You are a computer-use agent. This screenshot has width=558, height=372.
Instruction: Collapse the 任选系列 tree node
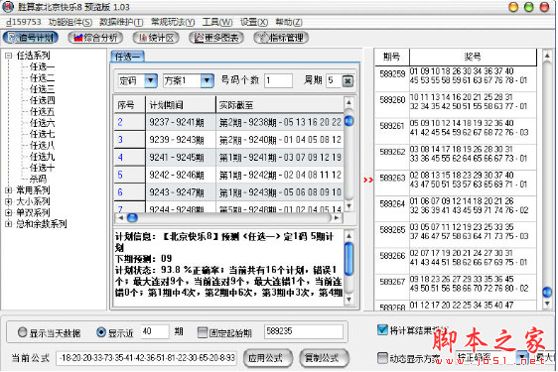point(9,56)
